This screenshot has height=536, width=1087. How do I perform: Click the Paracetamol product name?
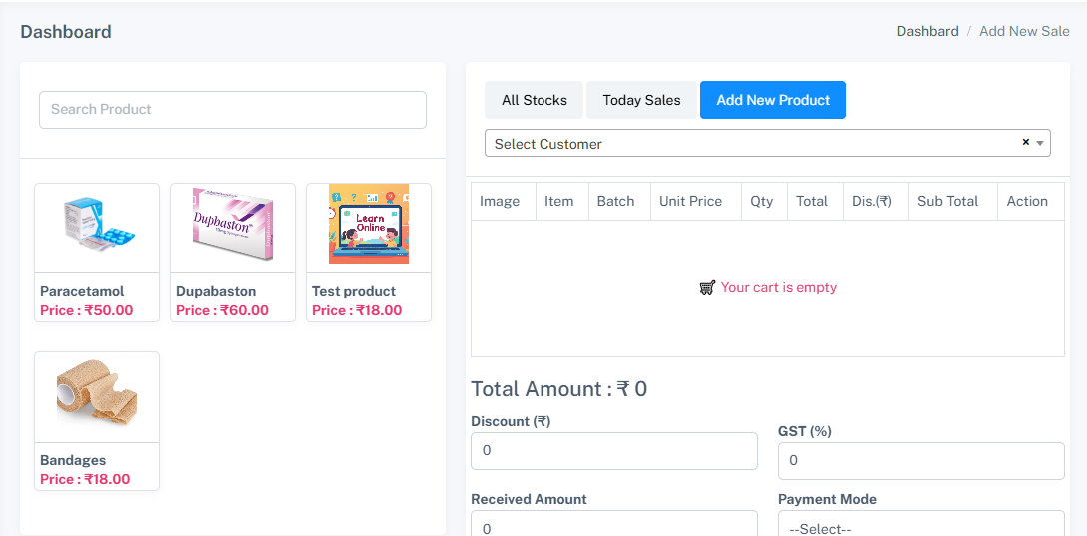click(82, 291)
